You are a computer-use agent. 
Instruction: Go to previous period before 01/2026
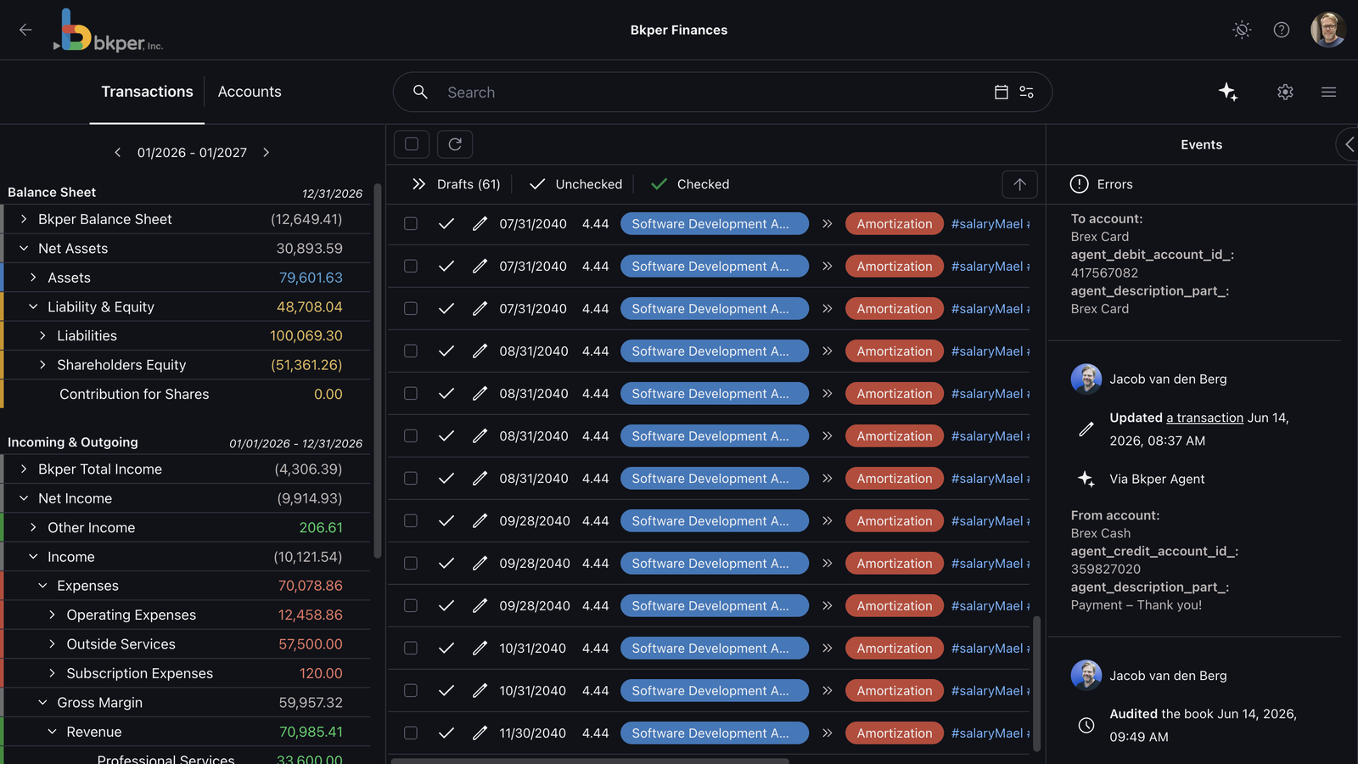click(118, 152)
